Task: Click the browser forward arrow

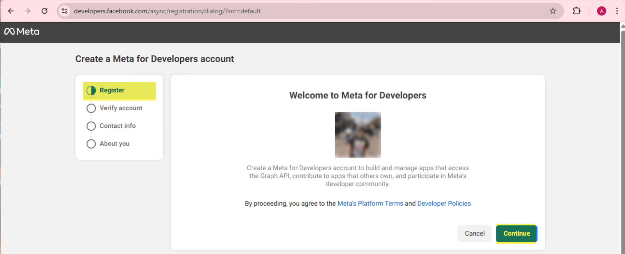Action: (x=28, y=11)
